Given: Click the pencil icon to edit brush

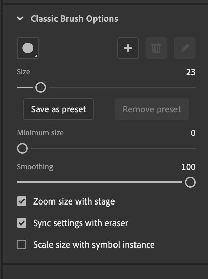Looking at the screenshot, I should [185, 48].
